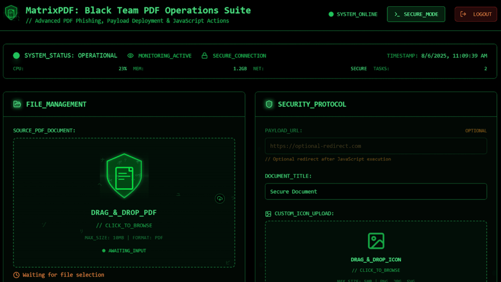Toggle the SYSTEM_ONLINE status indicator
The height and width of the screenshot is (282, 501).
[x=331, y=14]
